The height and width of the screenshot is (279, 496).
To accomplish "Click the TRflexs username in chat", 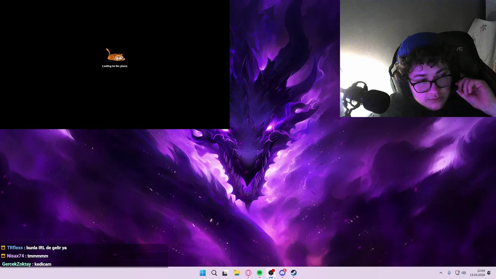I will tap(15, 248).
